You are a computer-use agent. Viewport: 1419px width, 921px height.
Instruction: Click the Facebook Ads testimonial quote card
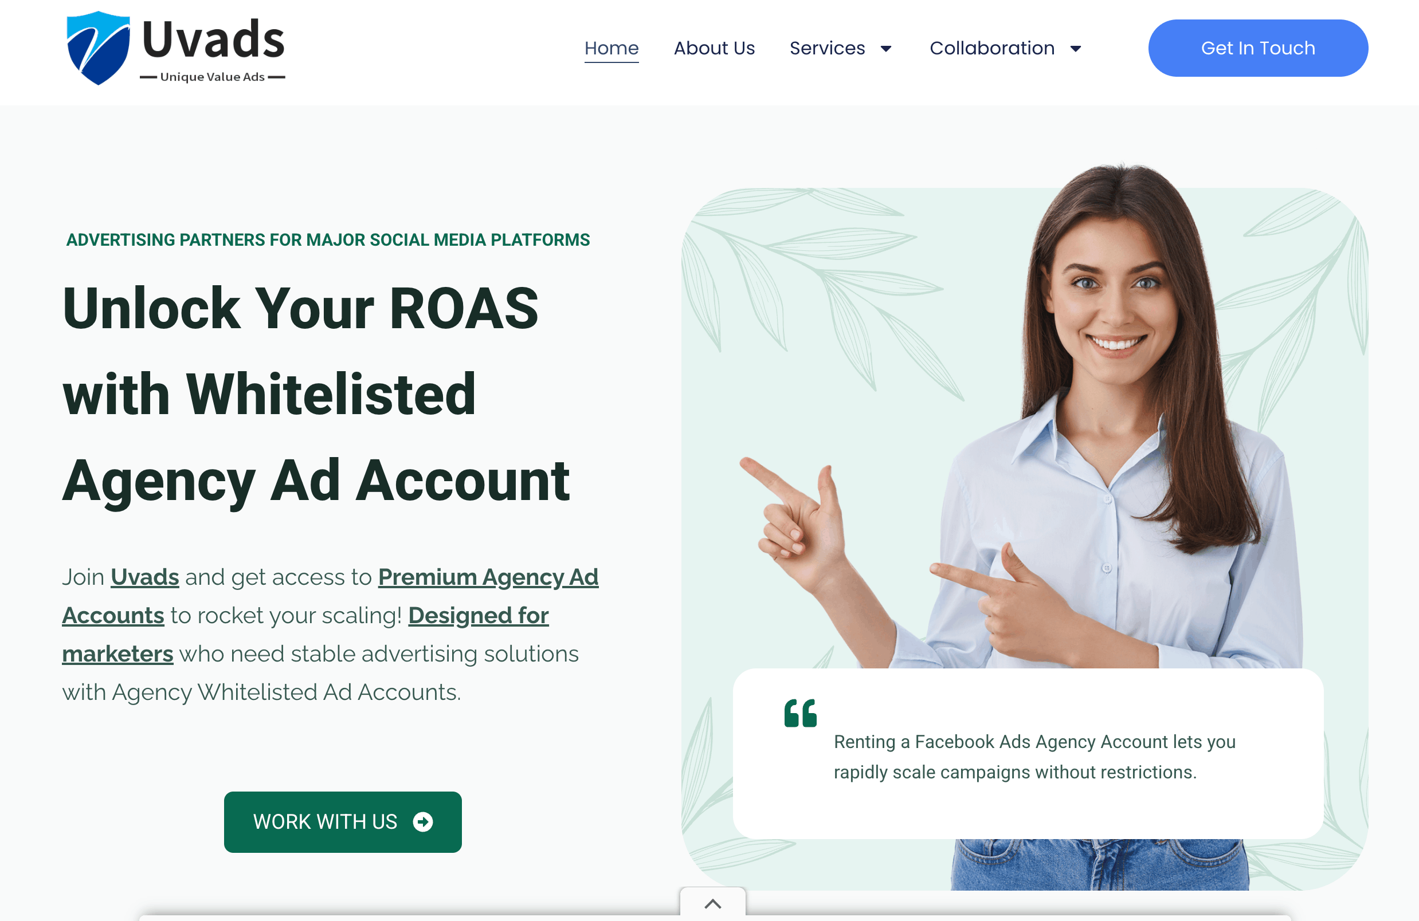click(x=1028, y=754)
